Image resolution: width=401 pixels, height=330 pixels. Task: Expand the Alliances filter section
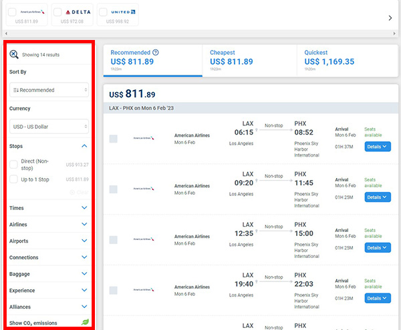click(x=84, y=307)
